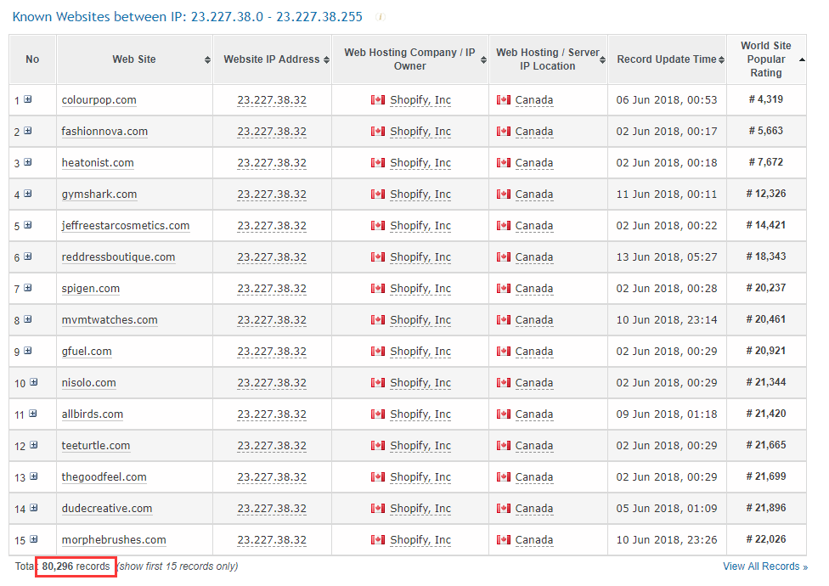This screenshot has width=829, height=586.
Task: Click update time 11 Jun 2018, 00:11
Action: [x=667, y=194]
